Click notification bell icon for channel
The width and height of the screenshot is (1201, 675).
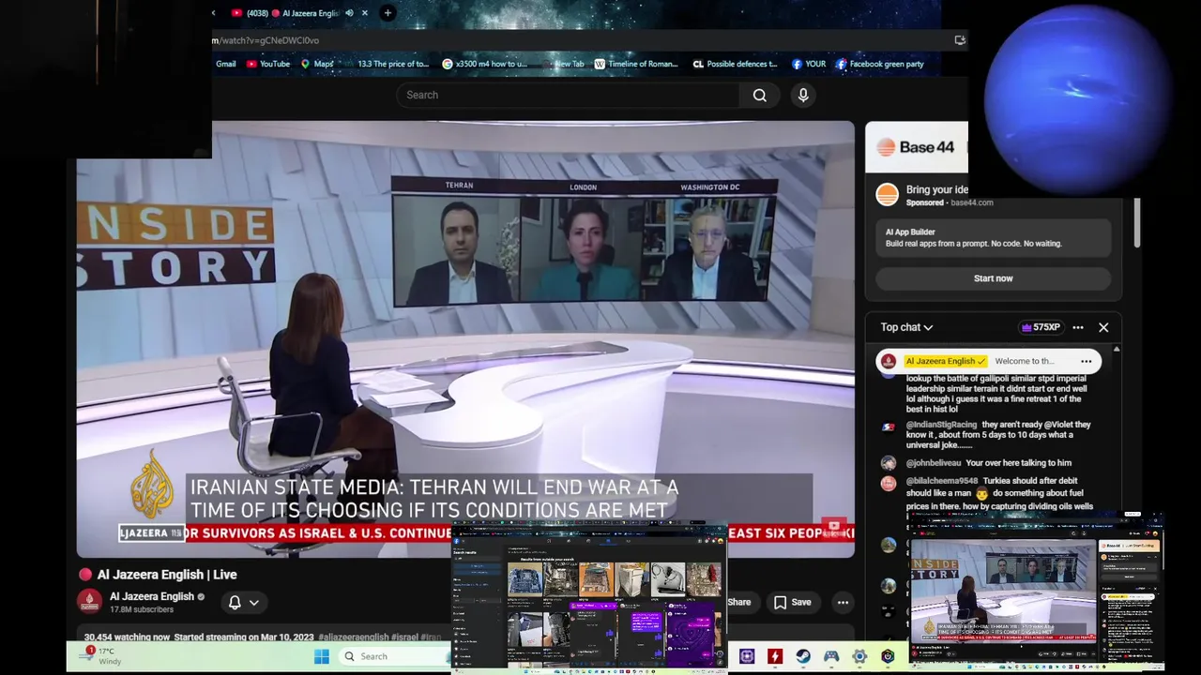tap(235, 603)
